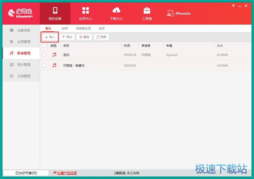Click the music icon of 邓紫棋 row

point(54,65)
